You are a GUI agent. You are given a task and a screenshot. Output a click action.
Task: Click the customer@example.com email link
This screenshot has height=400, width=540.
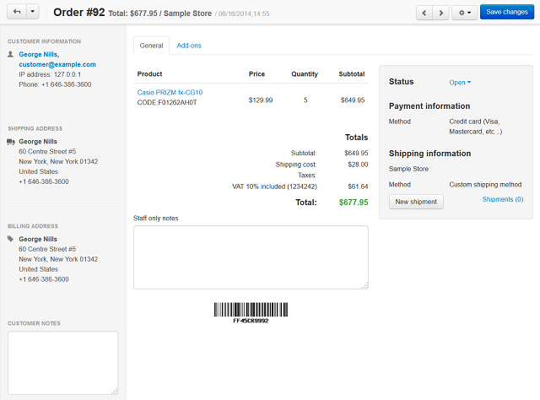(x=57, y=64)
